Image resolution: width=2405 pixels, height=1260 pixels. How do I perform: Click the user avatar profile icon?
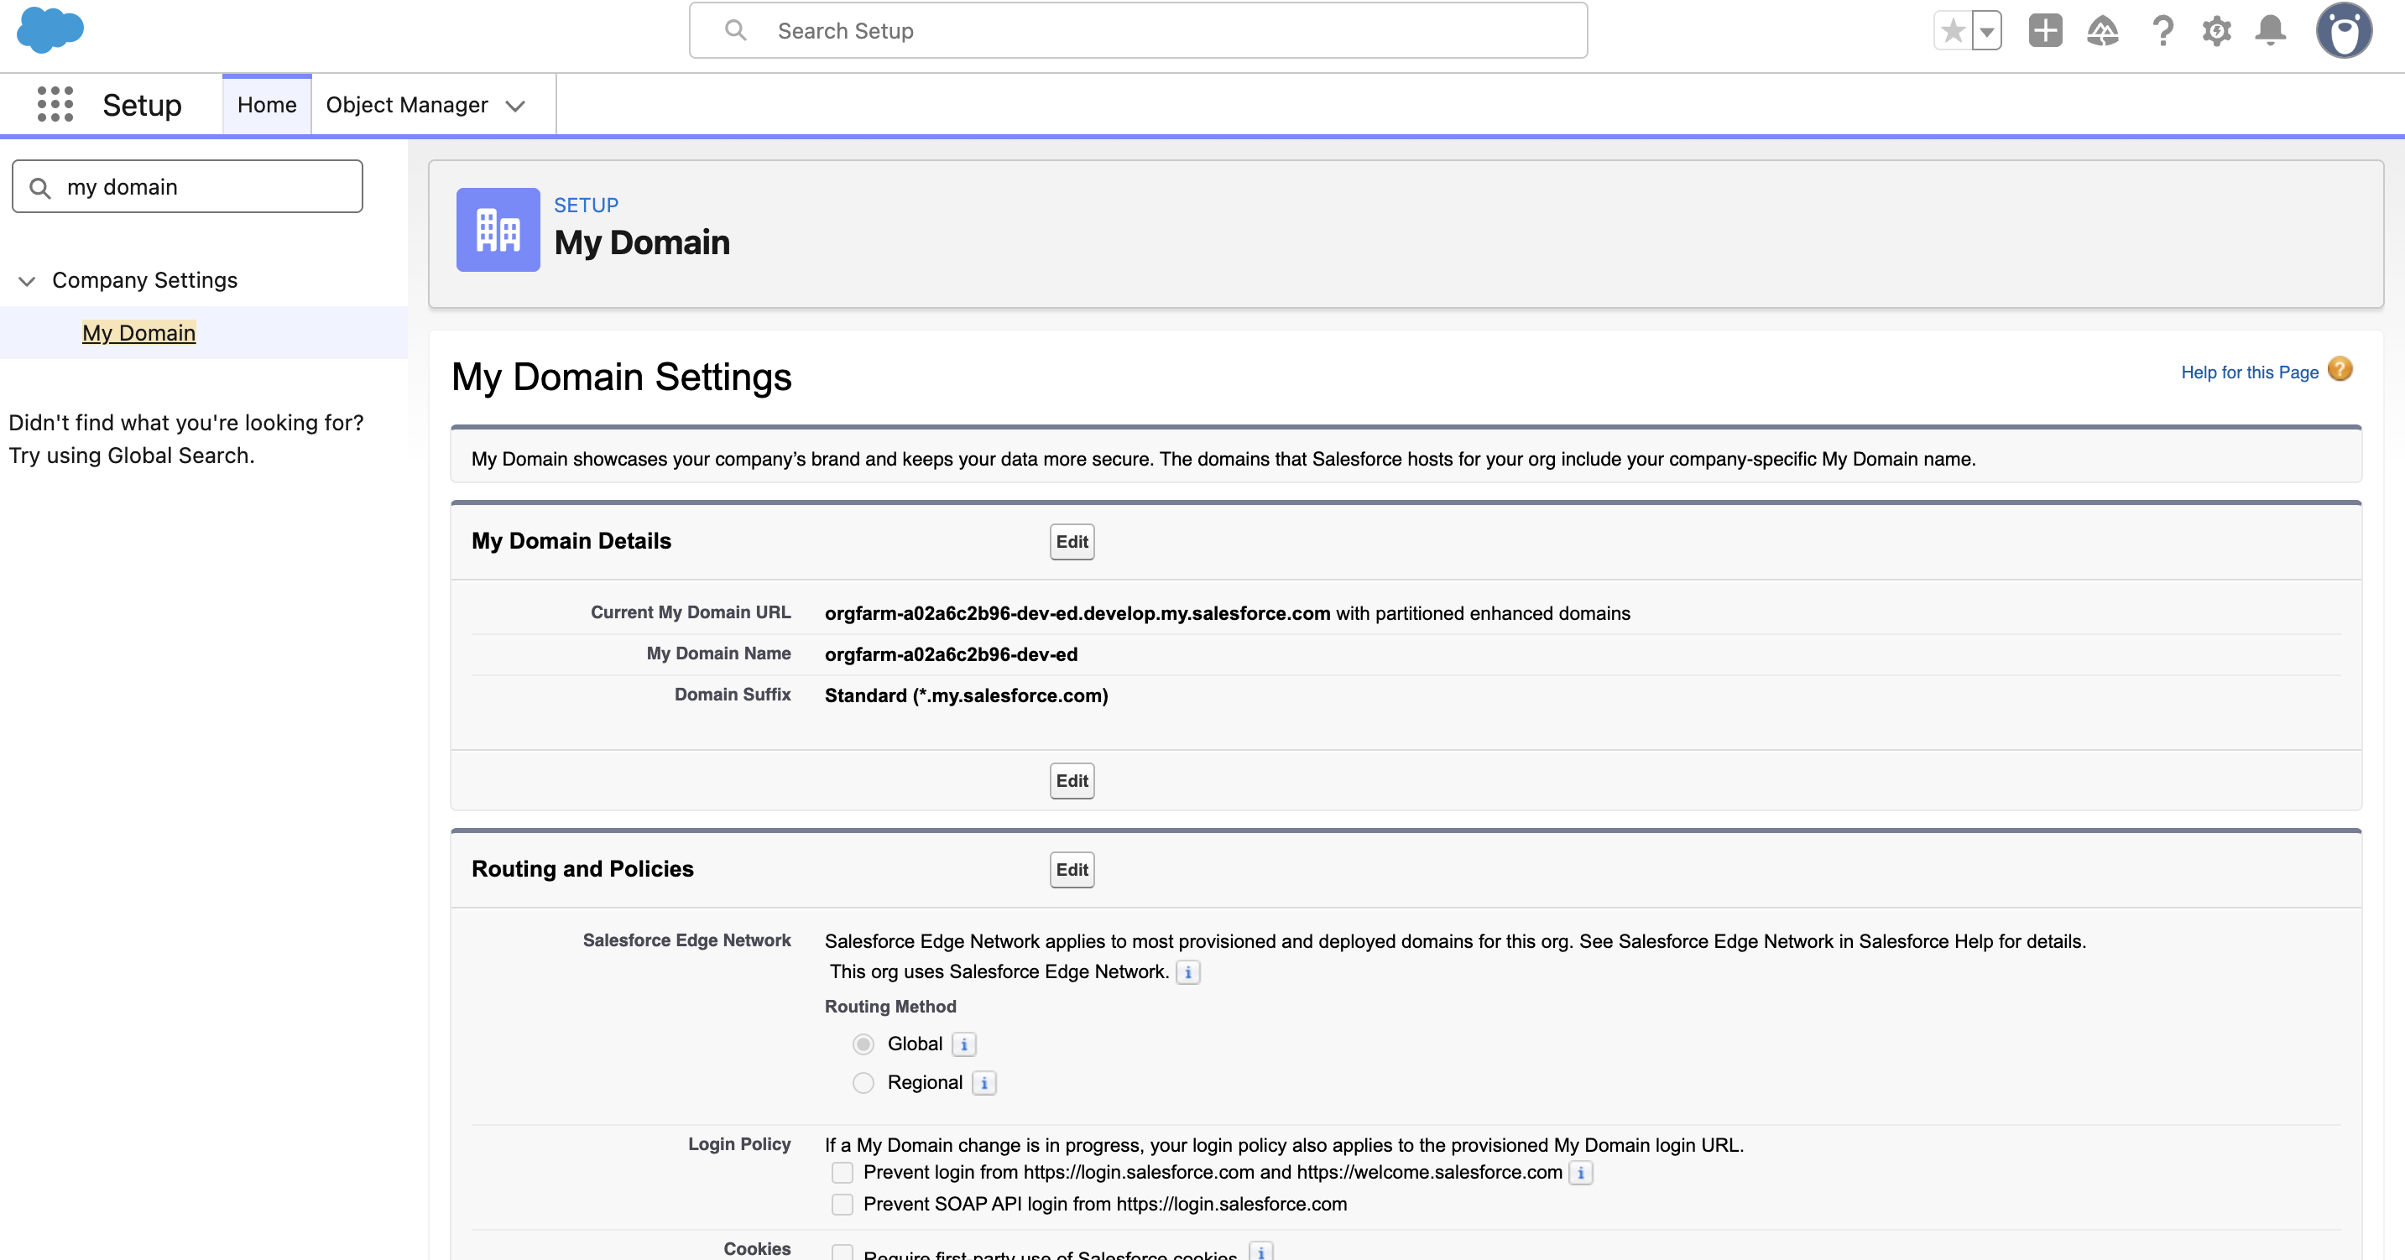[2344, 31]
